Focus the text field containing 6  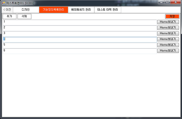(x=80, y=51)
